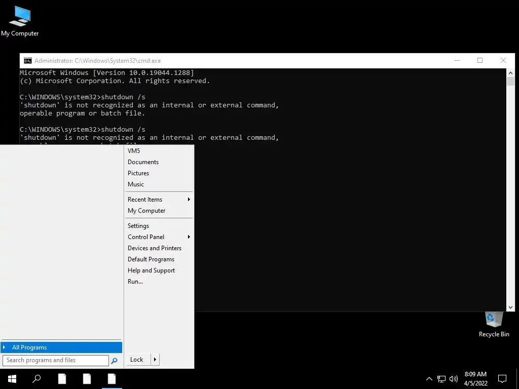Click the Show desktop strip on taskbar
The image size is (519, 389).
[x=517, y=379]
